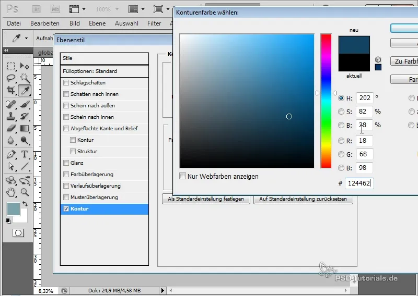Enable the Schlagschatten checkbox
The image size is (418, 296).
point(66,83)
